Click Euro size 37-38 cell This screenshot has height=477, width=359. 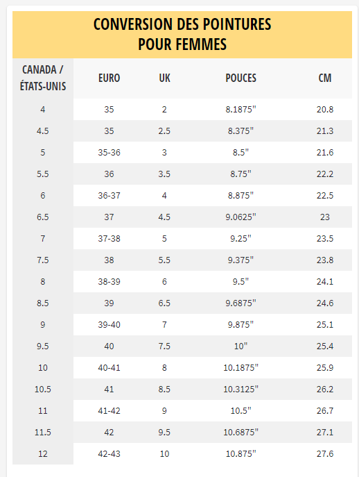point(109,239)
